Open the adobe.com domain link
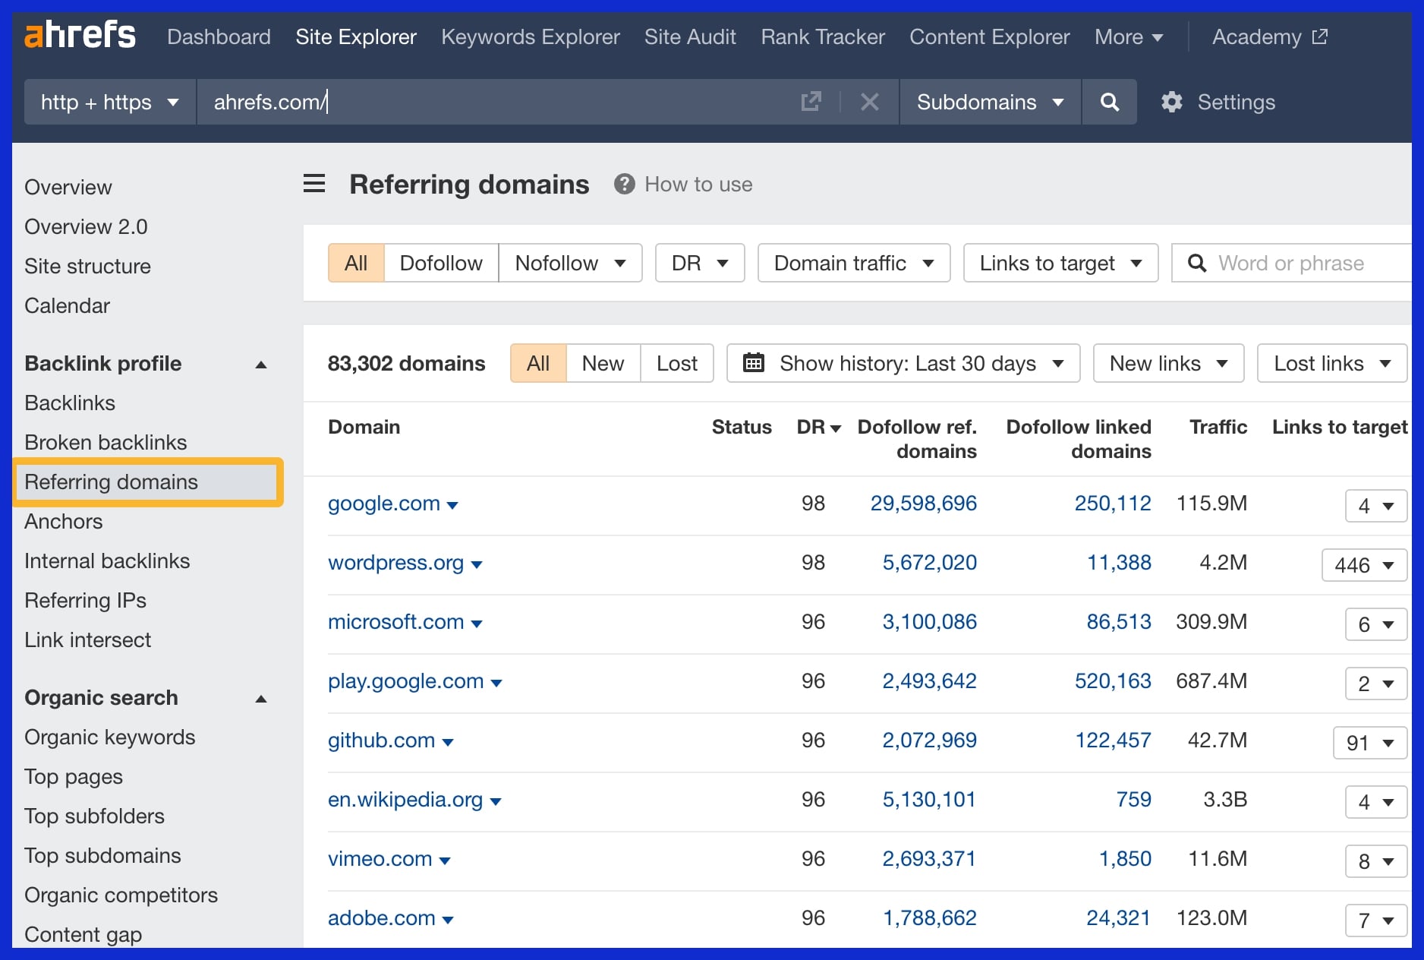The height and width of the screenshot is (960, 1424). point(381,917)
